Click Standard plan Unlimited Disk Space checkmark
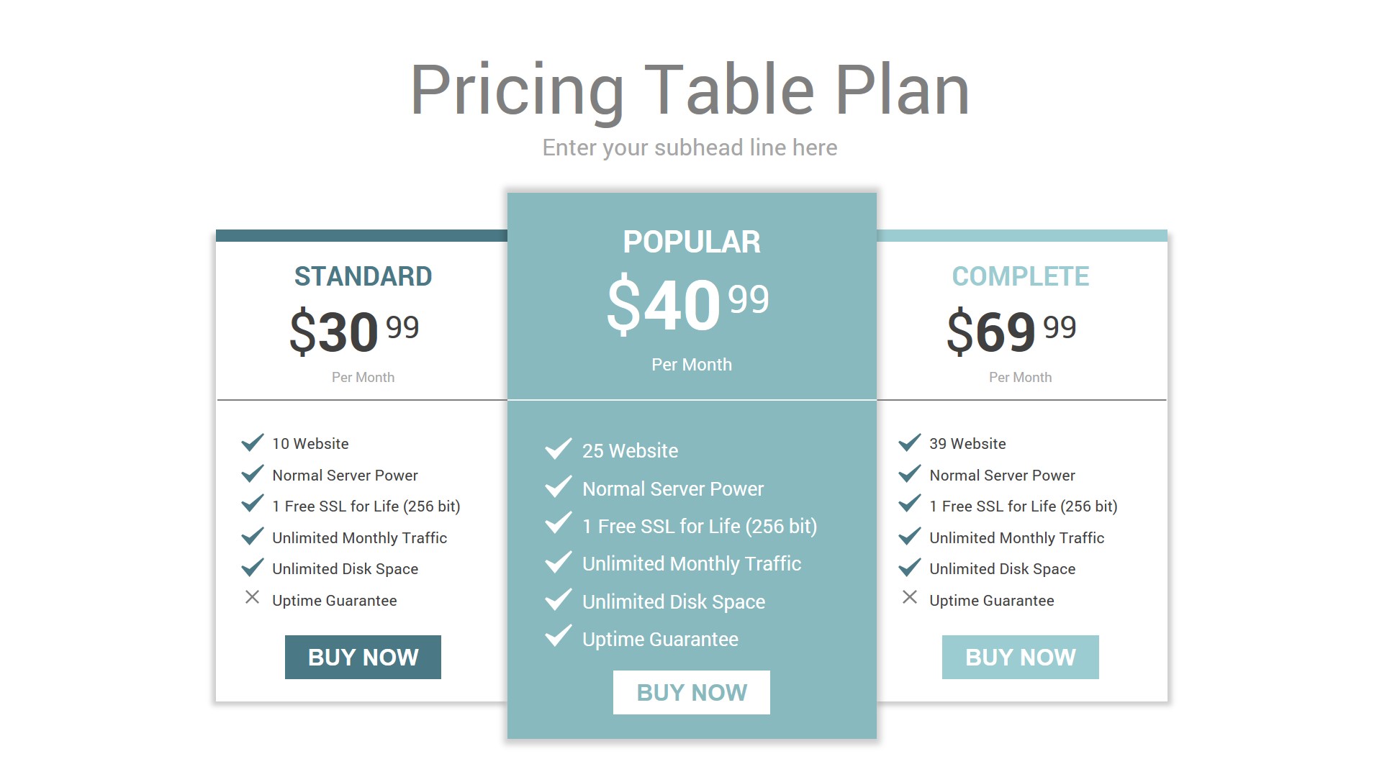Screen dimensions: 1382x777 pos(253,568)
